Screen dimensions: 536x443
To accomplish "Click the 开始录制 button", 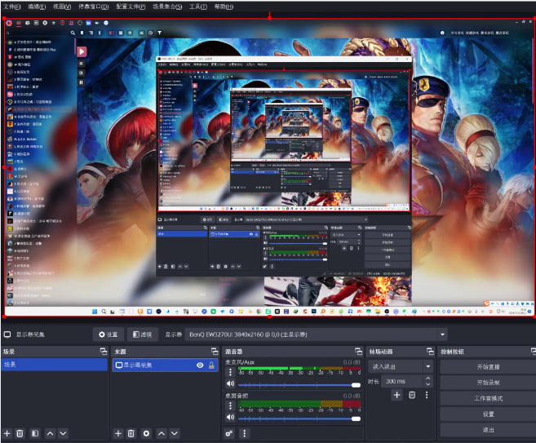I will pos(487,383).
